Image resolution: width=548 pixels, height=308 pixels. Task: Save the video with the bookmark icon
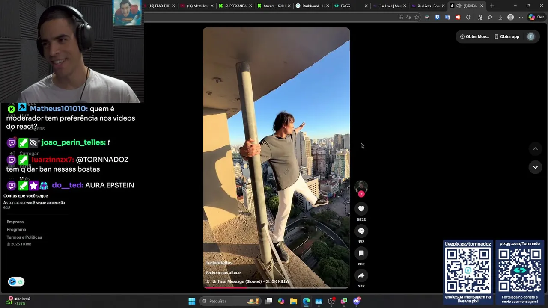click(x=361, y=253)
